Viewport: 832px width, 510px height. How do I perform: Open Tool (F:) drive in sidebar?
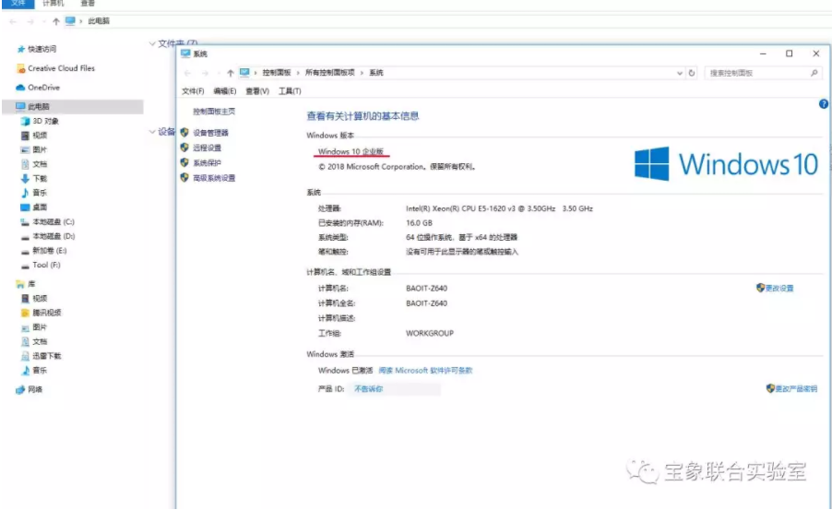point(46,265)
